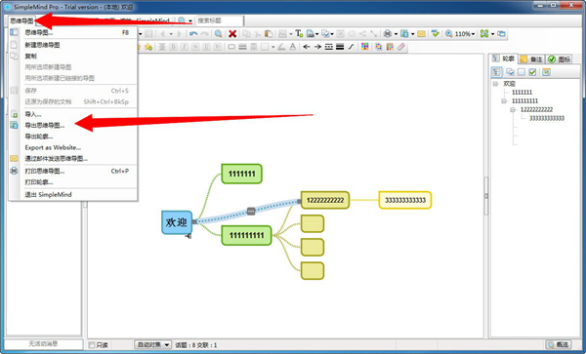Click the orange calendar checkbox icon in outline toolbar
Screen dimensions: 586x354
tap(546, 72)
